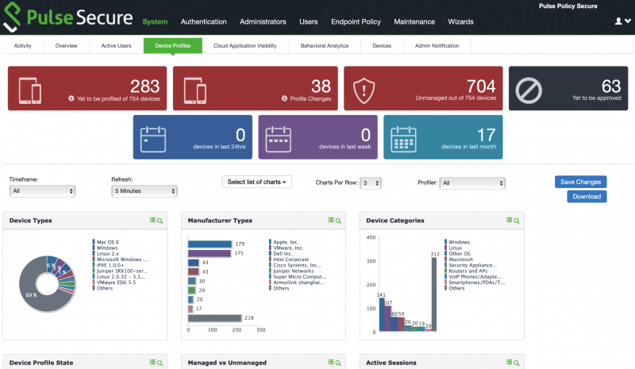Open the Administrators menu
This screenshot has width=635, height=369.
[263, 22]
